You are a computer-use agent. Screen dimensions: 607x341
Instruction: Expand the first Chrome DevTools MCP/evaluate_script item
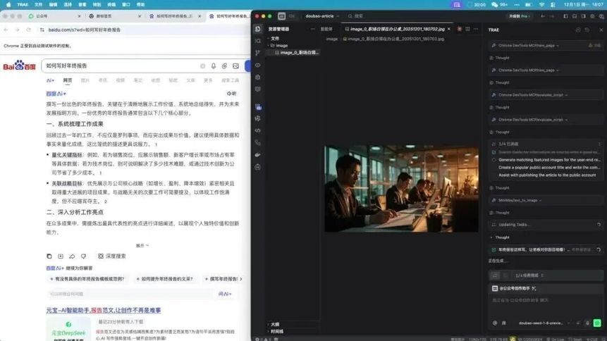point(545,95)
